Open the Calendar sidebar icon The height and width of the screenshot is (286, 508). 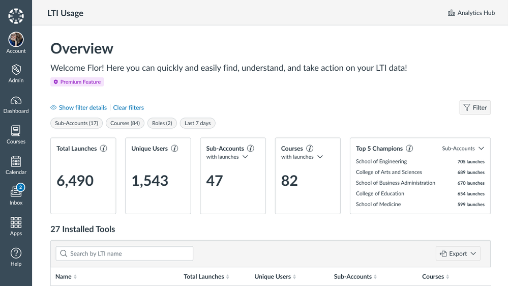point(16,165)
